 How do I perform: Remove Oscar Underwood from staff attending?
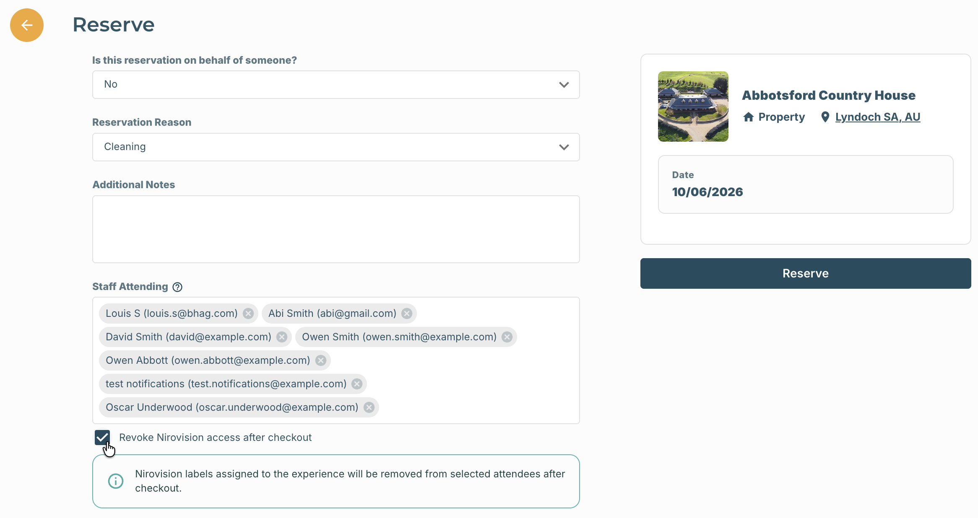point(369,407)
